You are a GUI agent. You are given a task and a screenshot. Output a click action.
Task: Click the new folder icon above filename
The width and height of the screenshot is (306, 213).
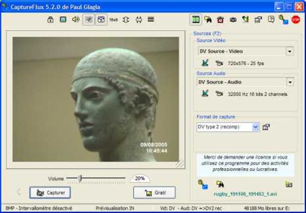[288, 184]
